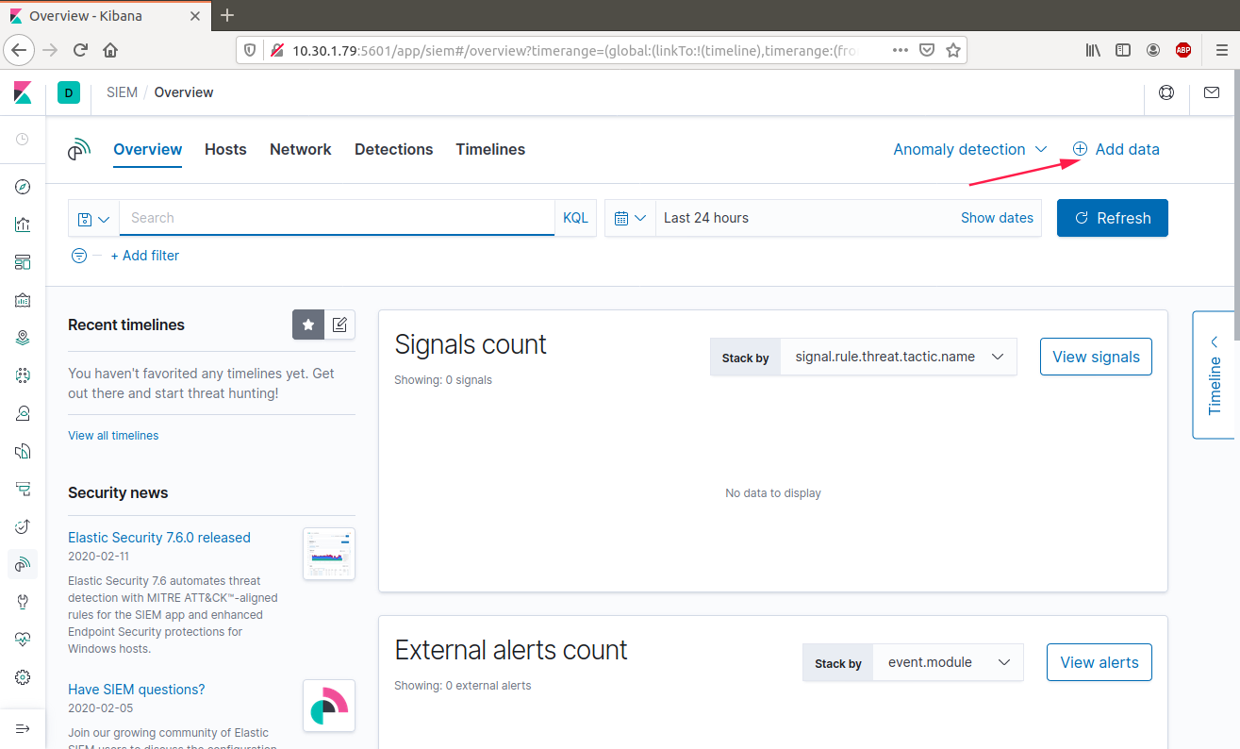Open Management gear icon in sidebar
This screenshot has height=749, width=1240.
coord(23,677)
